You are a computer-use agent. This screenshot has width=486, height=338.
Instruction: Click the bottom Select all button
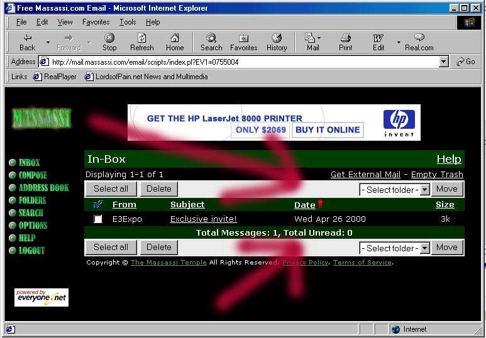[x=111, y=248]
